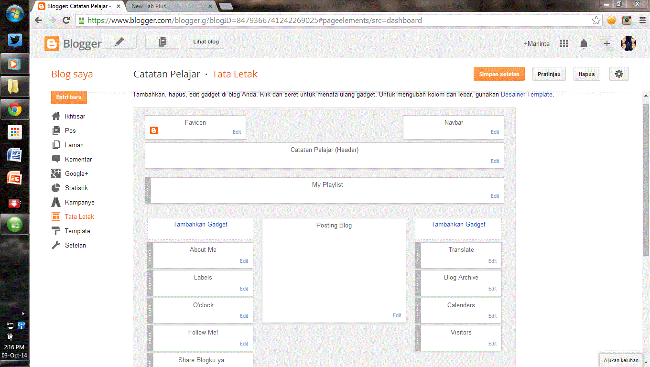Click the Pratinjau button

click(549, 74)
